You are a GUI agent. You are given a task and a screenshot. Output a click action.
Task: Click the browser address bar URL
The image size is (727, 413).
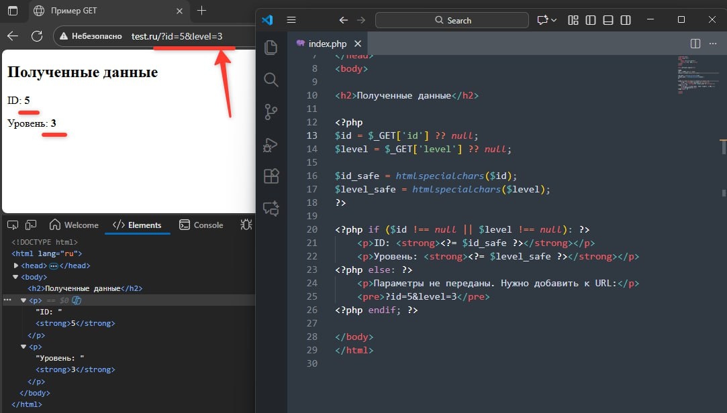[x=177, y=36]
